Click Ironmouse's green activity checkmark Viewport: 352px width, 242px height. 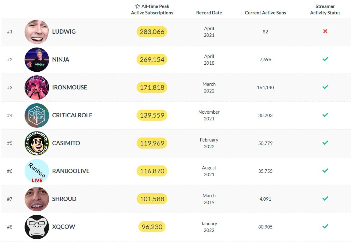pyautogui.click(x=325, y=87)
